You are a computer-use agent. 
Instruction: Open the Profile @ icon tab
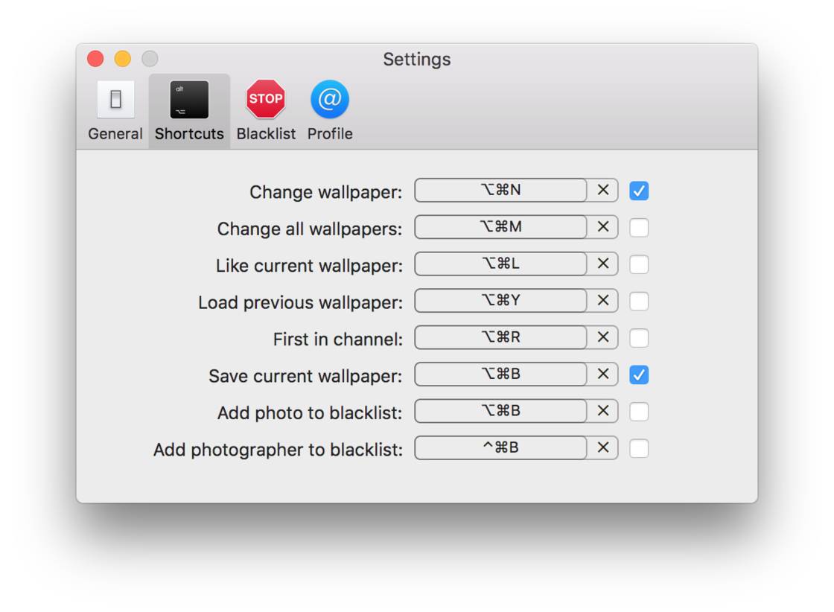click(x=329, y=100)
